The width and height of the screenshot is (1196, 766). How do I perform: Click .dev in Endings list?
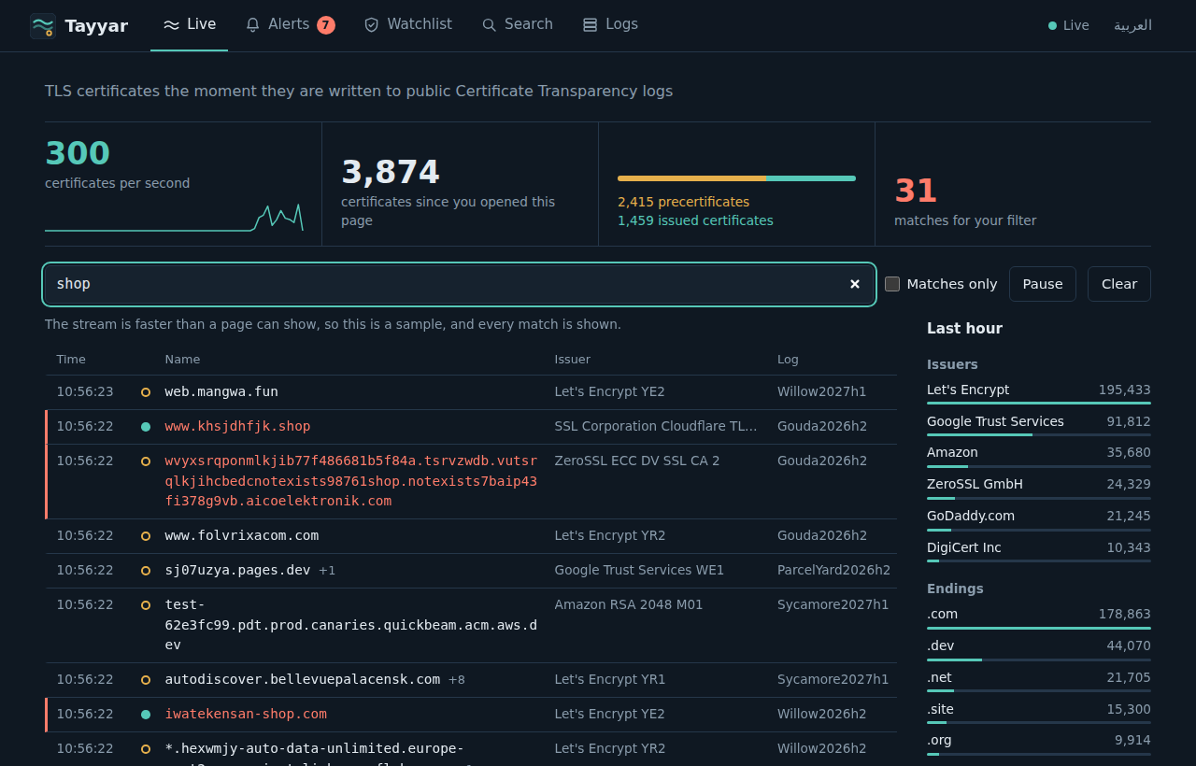[940, 646]
